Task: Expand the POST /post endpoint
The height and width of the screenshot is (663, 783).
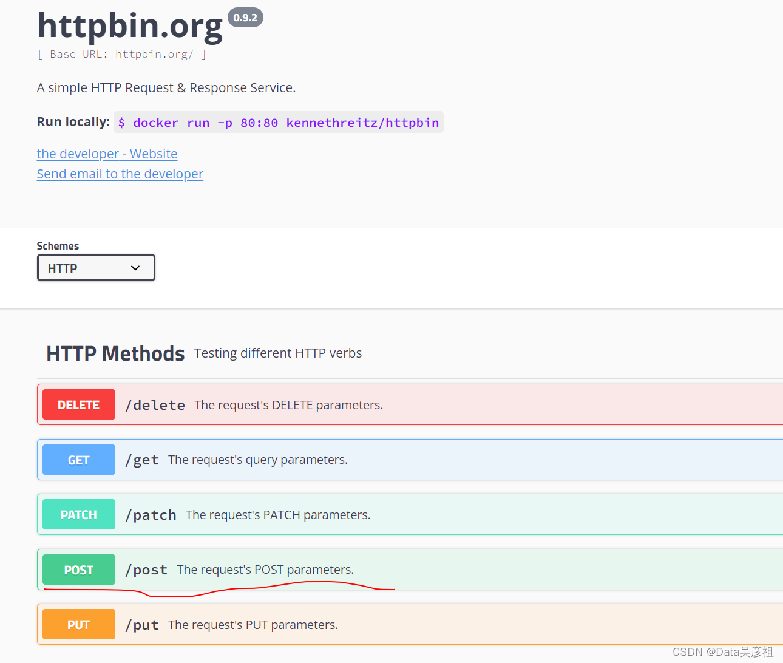Action: [x=410, y=569]
